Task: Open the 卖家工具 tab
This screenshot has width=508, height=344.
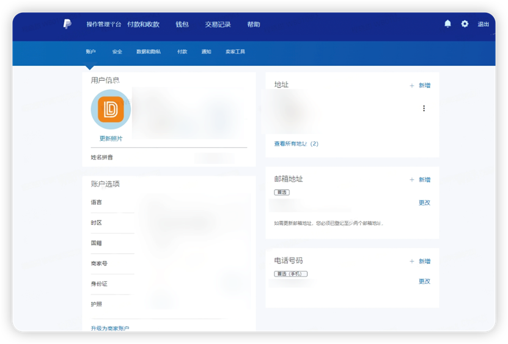Action: [235, 52]
